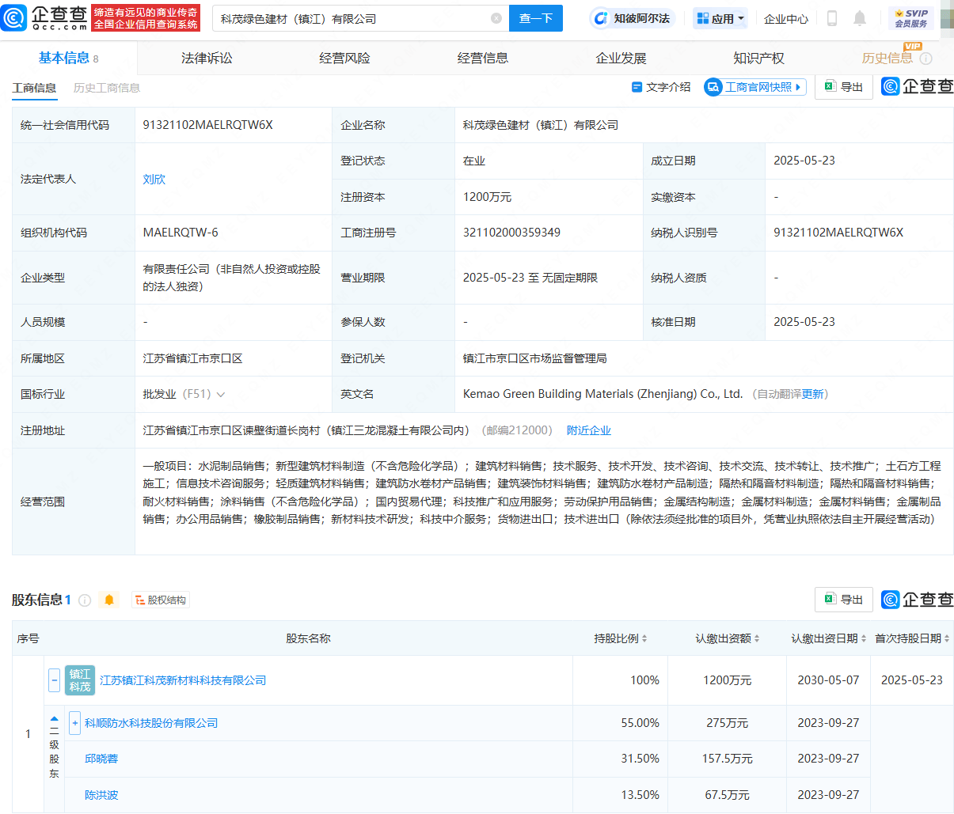The width and height of the screenshot is (954, 814).
Task: Open shareholder 邱晓蓉 profile
Action: pyautogui.click(x=101, y=759)
